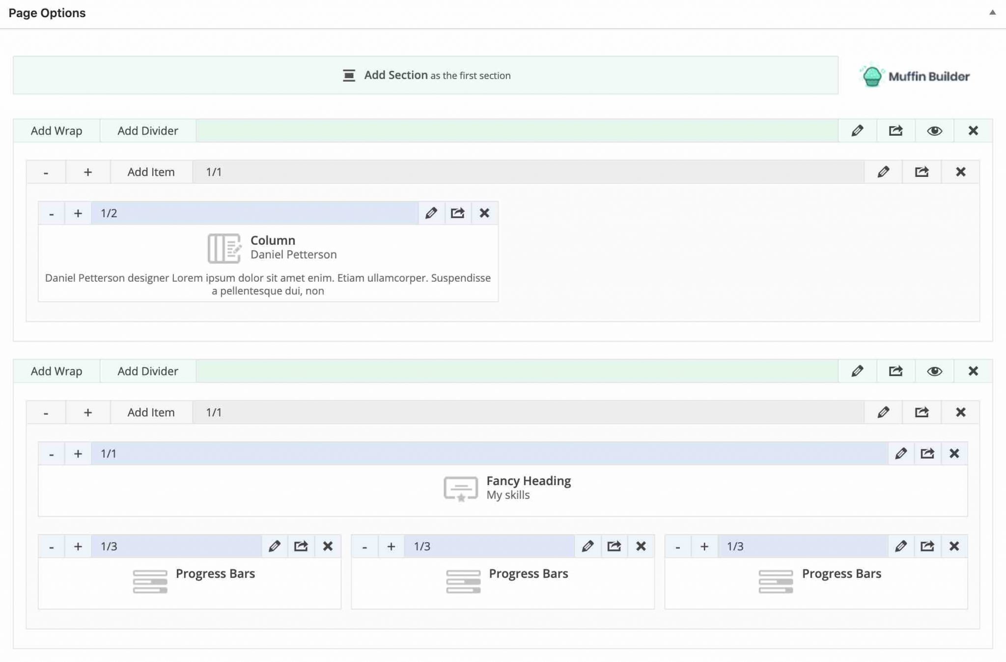Duplicate the second section's 1/1 wrap row
The width and height of the screenshot is (1006, 662).
click(922, 412)
